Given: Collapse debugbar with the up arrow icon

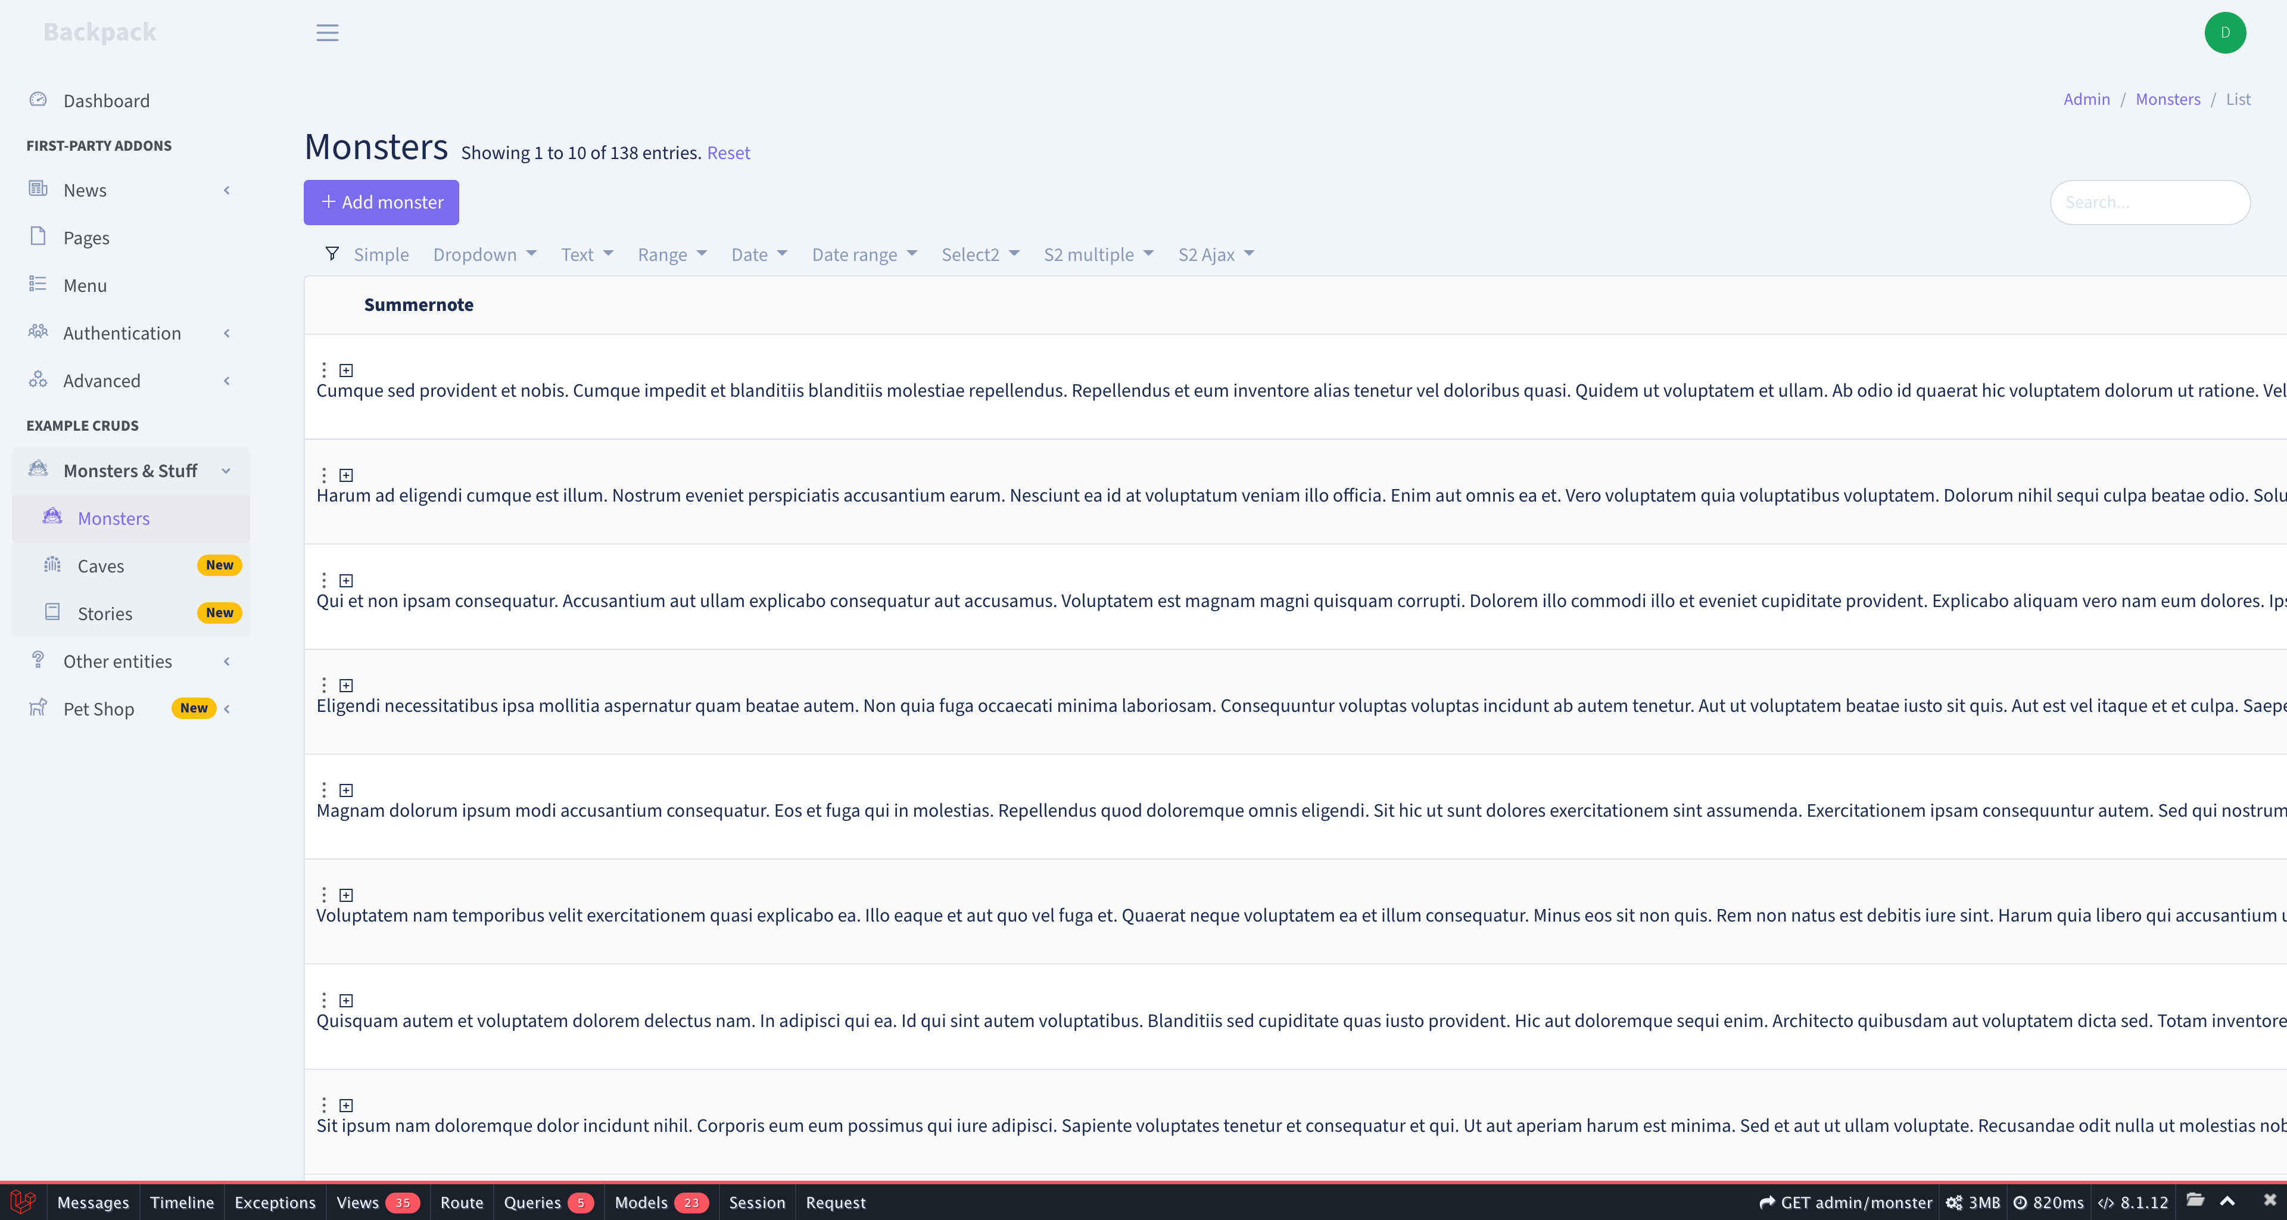Looking at the screenshot, I should coord(2227,1202).
